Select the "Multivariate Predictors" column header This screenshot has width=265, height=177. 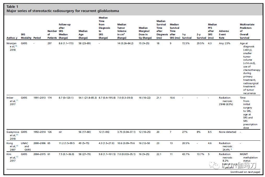(x=247, y=31)
